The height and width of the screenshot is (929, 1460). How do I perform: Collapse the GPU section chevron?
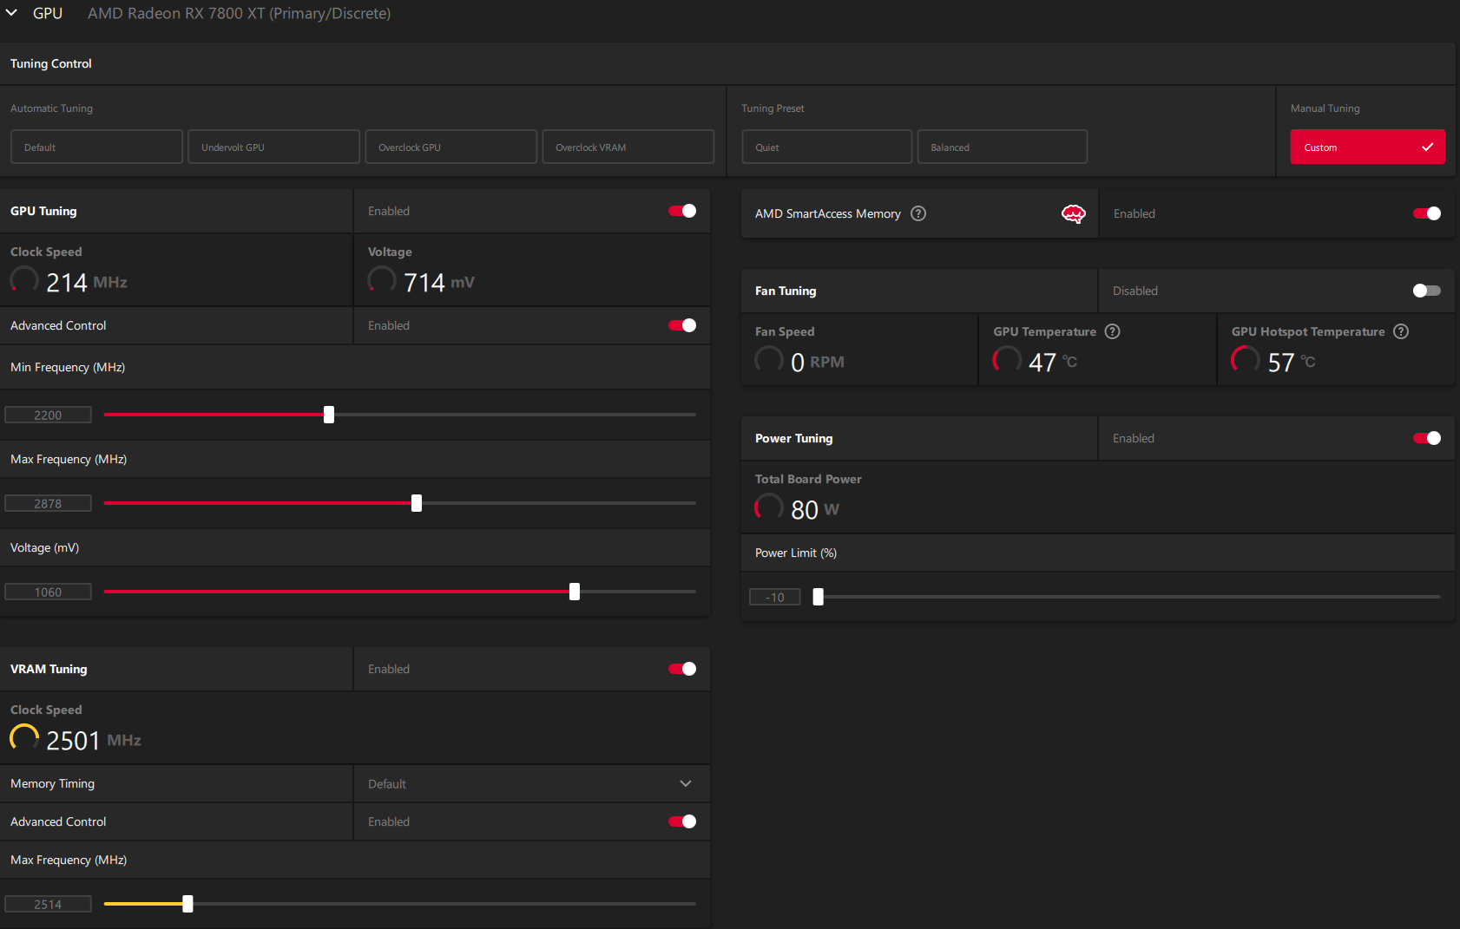click(x=11, y=13)
